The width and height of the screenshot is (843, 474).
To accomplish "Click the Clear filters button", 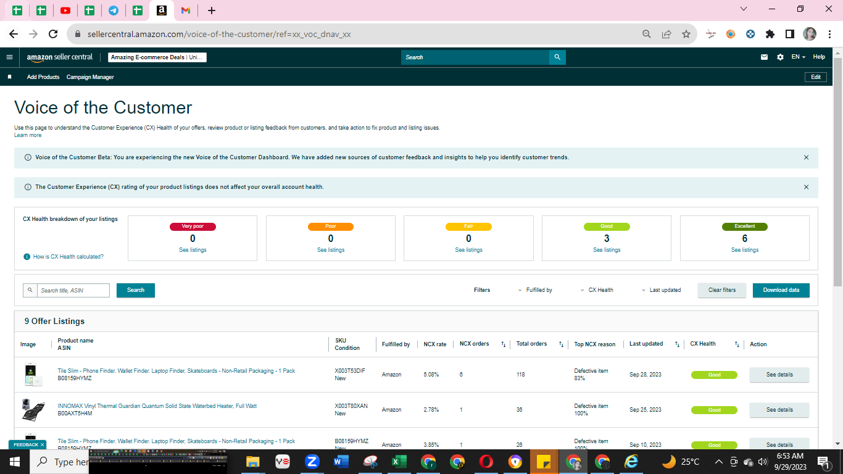I will point(722,290).
